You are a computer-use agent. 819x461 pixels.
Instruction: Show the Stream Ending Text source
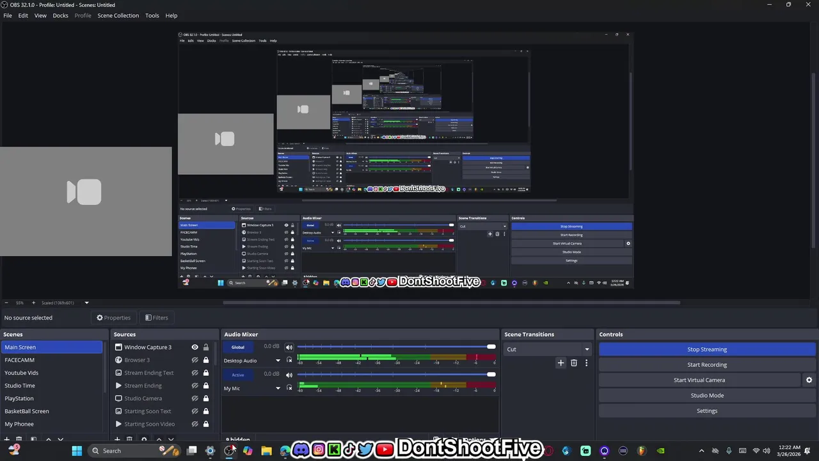195,373
